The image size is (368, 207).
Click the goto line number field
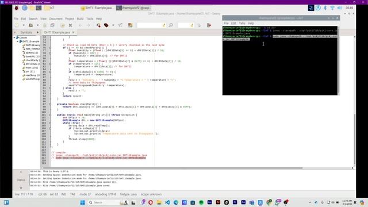186,25
